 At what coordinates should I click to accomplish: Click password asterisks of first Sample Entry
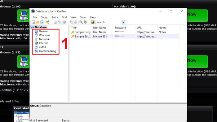pos(119,32)
